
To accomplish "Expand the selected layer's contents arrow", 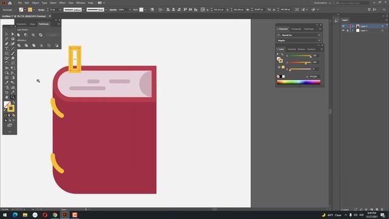I will point(353,26).
